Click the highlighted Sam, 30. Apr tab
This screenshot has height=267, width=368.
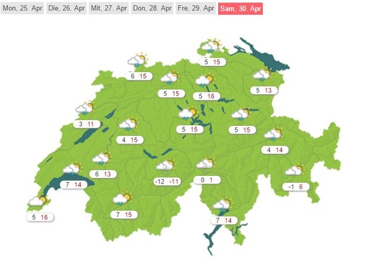(x=240, y=9)
